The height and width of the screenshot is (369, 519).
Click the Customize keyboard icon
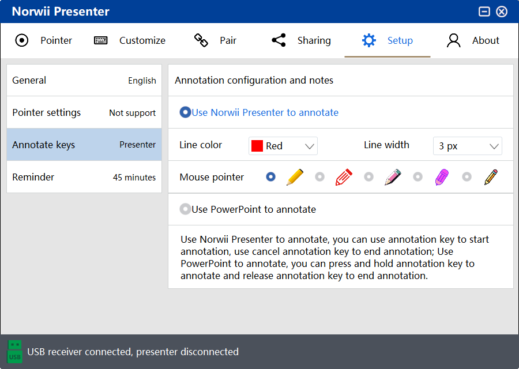(100, 40)
